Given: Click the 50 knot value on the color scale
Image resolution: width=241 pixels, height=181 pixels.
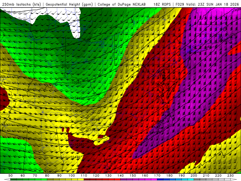Looking at the screenshot, I should point(11,176).
